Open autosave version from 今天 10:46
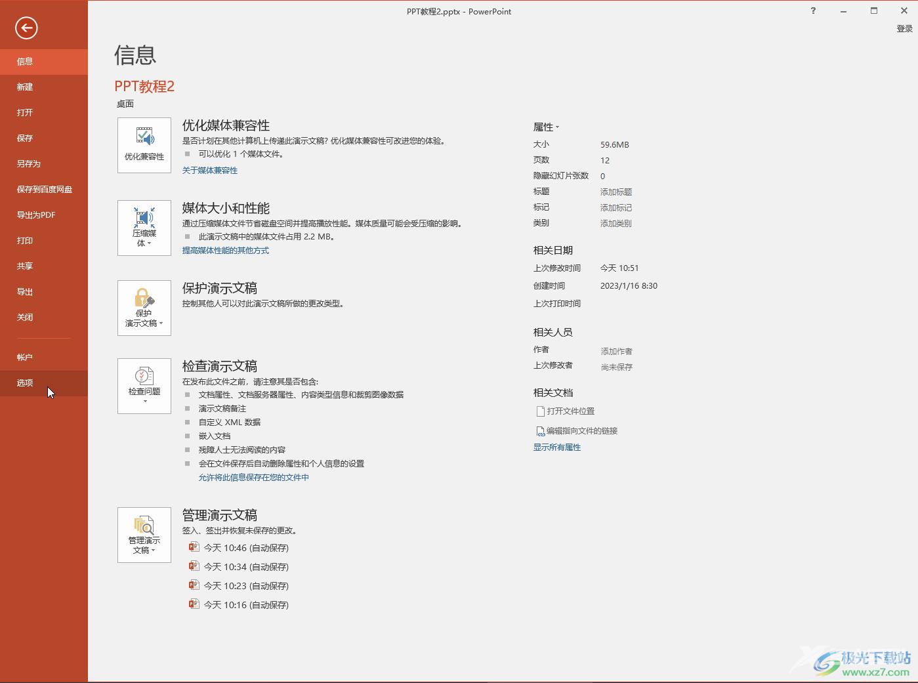 tap(239, 548)
